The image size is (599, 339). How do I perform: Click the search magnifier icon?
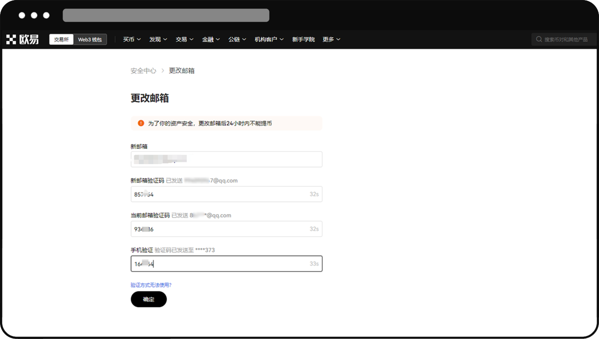[x=539, y=40]
